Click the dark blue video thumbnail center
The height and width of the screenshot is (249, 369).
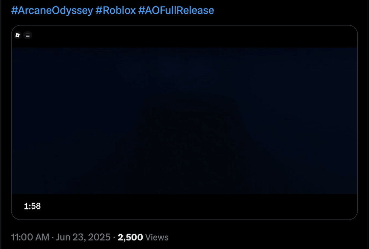click(184, 120)
